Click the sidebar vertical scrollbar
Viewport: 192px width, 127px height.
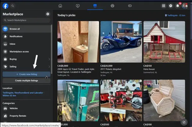[x=52, y=49]
